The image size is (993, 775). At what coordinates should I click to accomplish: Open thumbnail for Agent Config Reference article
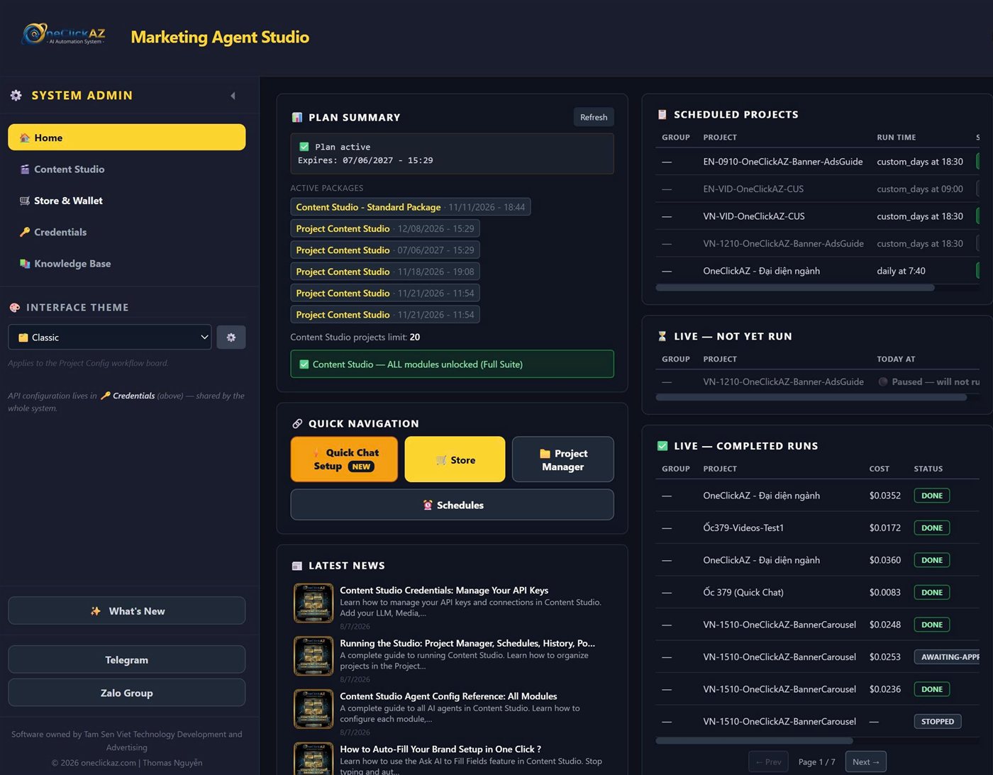point(314,709)
